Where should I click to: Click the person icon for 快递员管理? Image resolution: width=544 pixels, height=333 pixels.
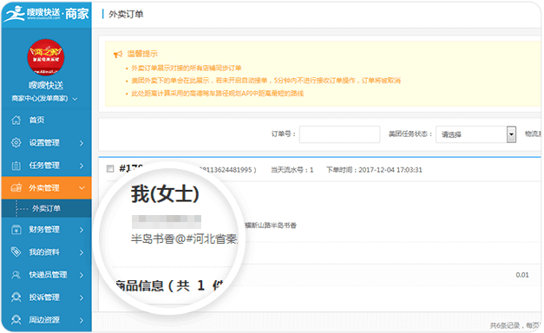tap(16, 275)
